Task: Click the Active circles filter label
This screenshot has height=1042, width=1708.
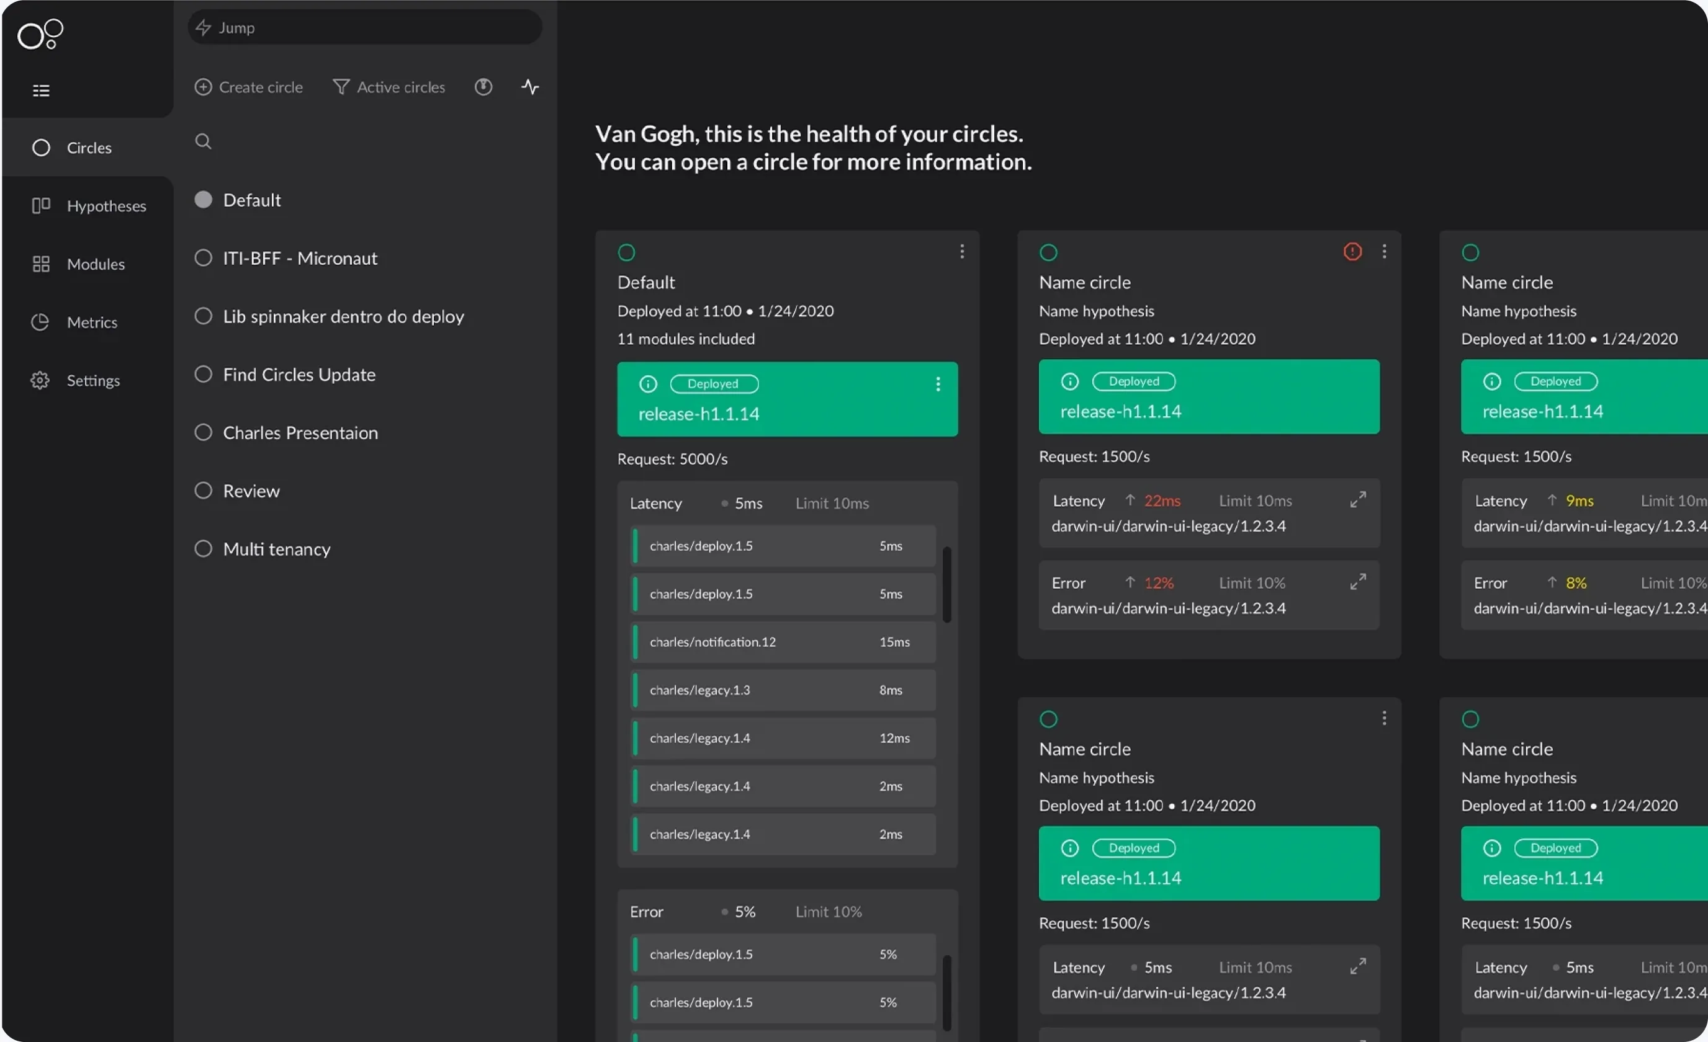Action: 401,87
